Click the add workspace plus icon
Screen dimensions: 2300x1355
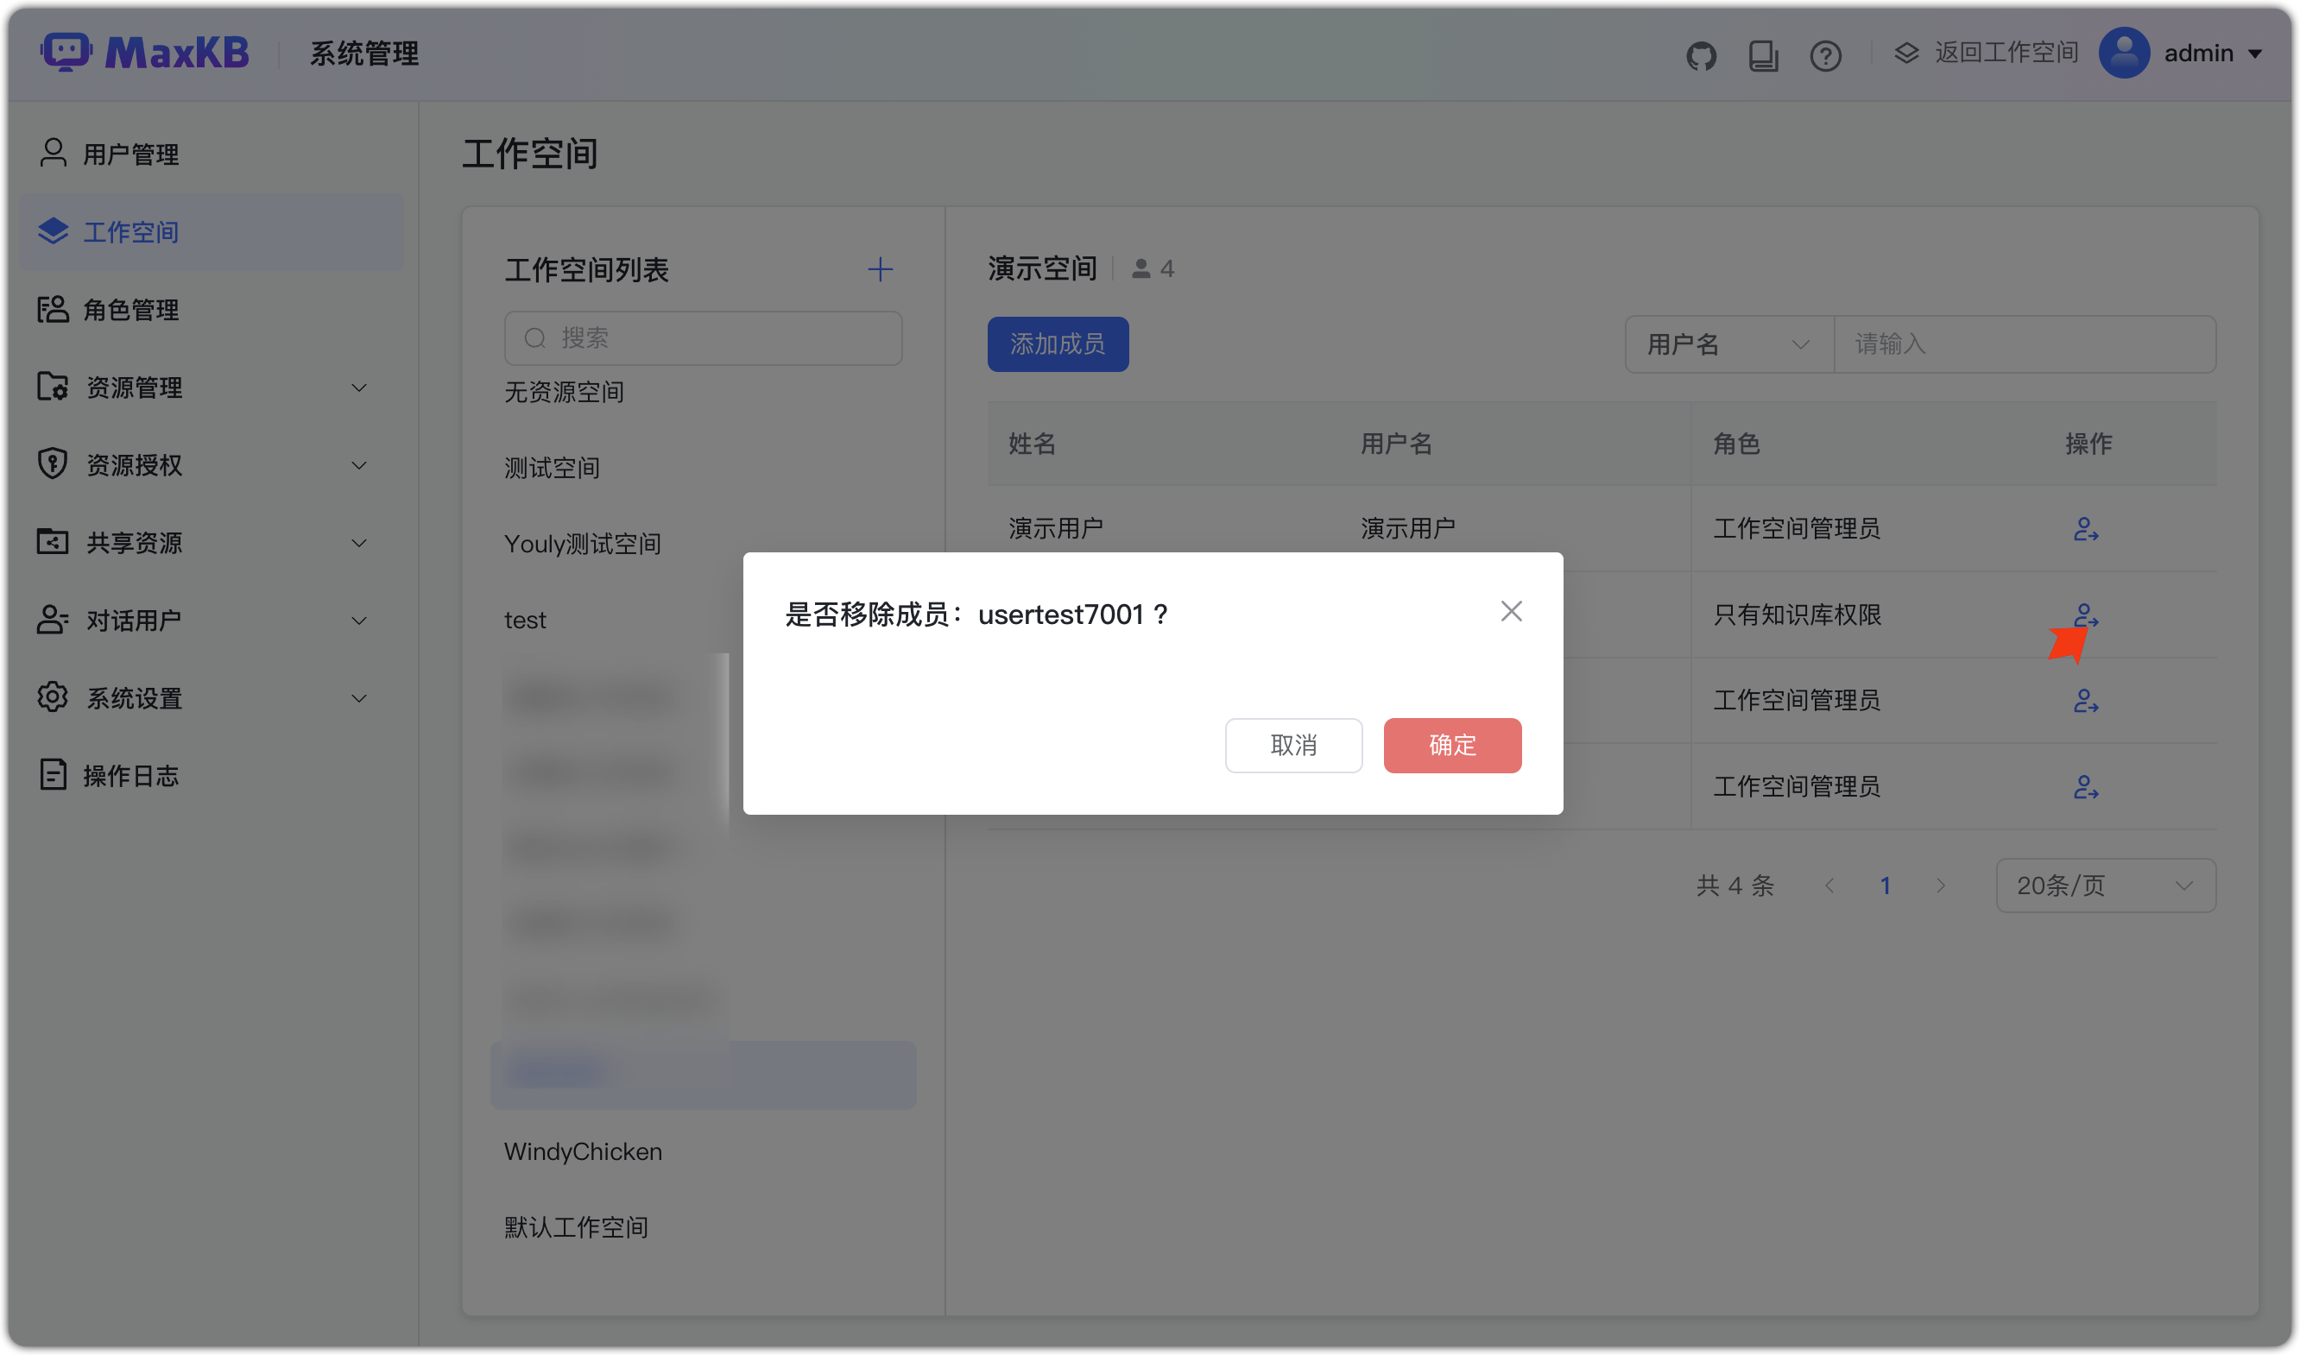pos(880,269)
